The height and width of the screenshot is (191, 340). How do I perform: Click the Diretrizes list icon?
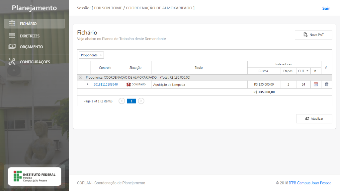(12, 36)
